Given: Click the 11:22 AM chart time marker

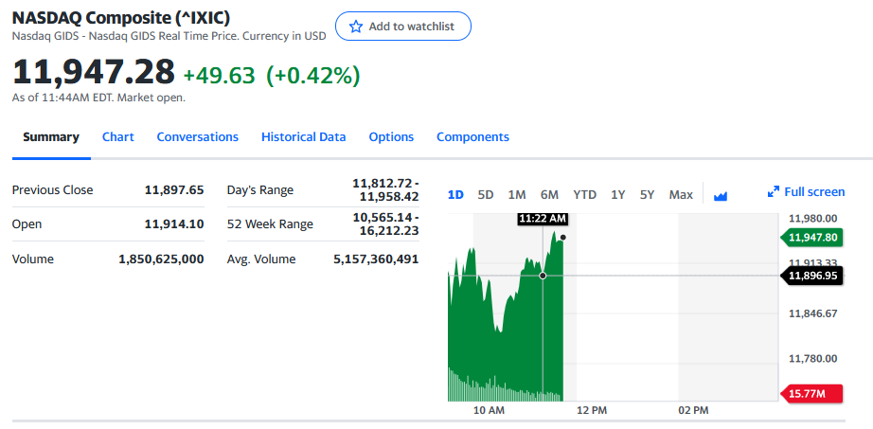Looking at the screenshot, I should [x=543, y=219].
